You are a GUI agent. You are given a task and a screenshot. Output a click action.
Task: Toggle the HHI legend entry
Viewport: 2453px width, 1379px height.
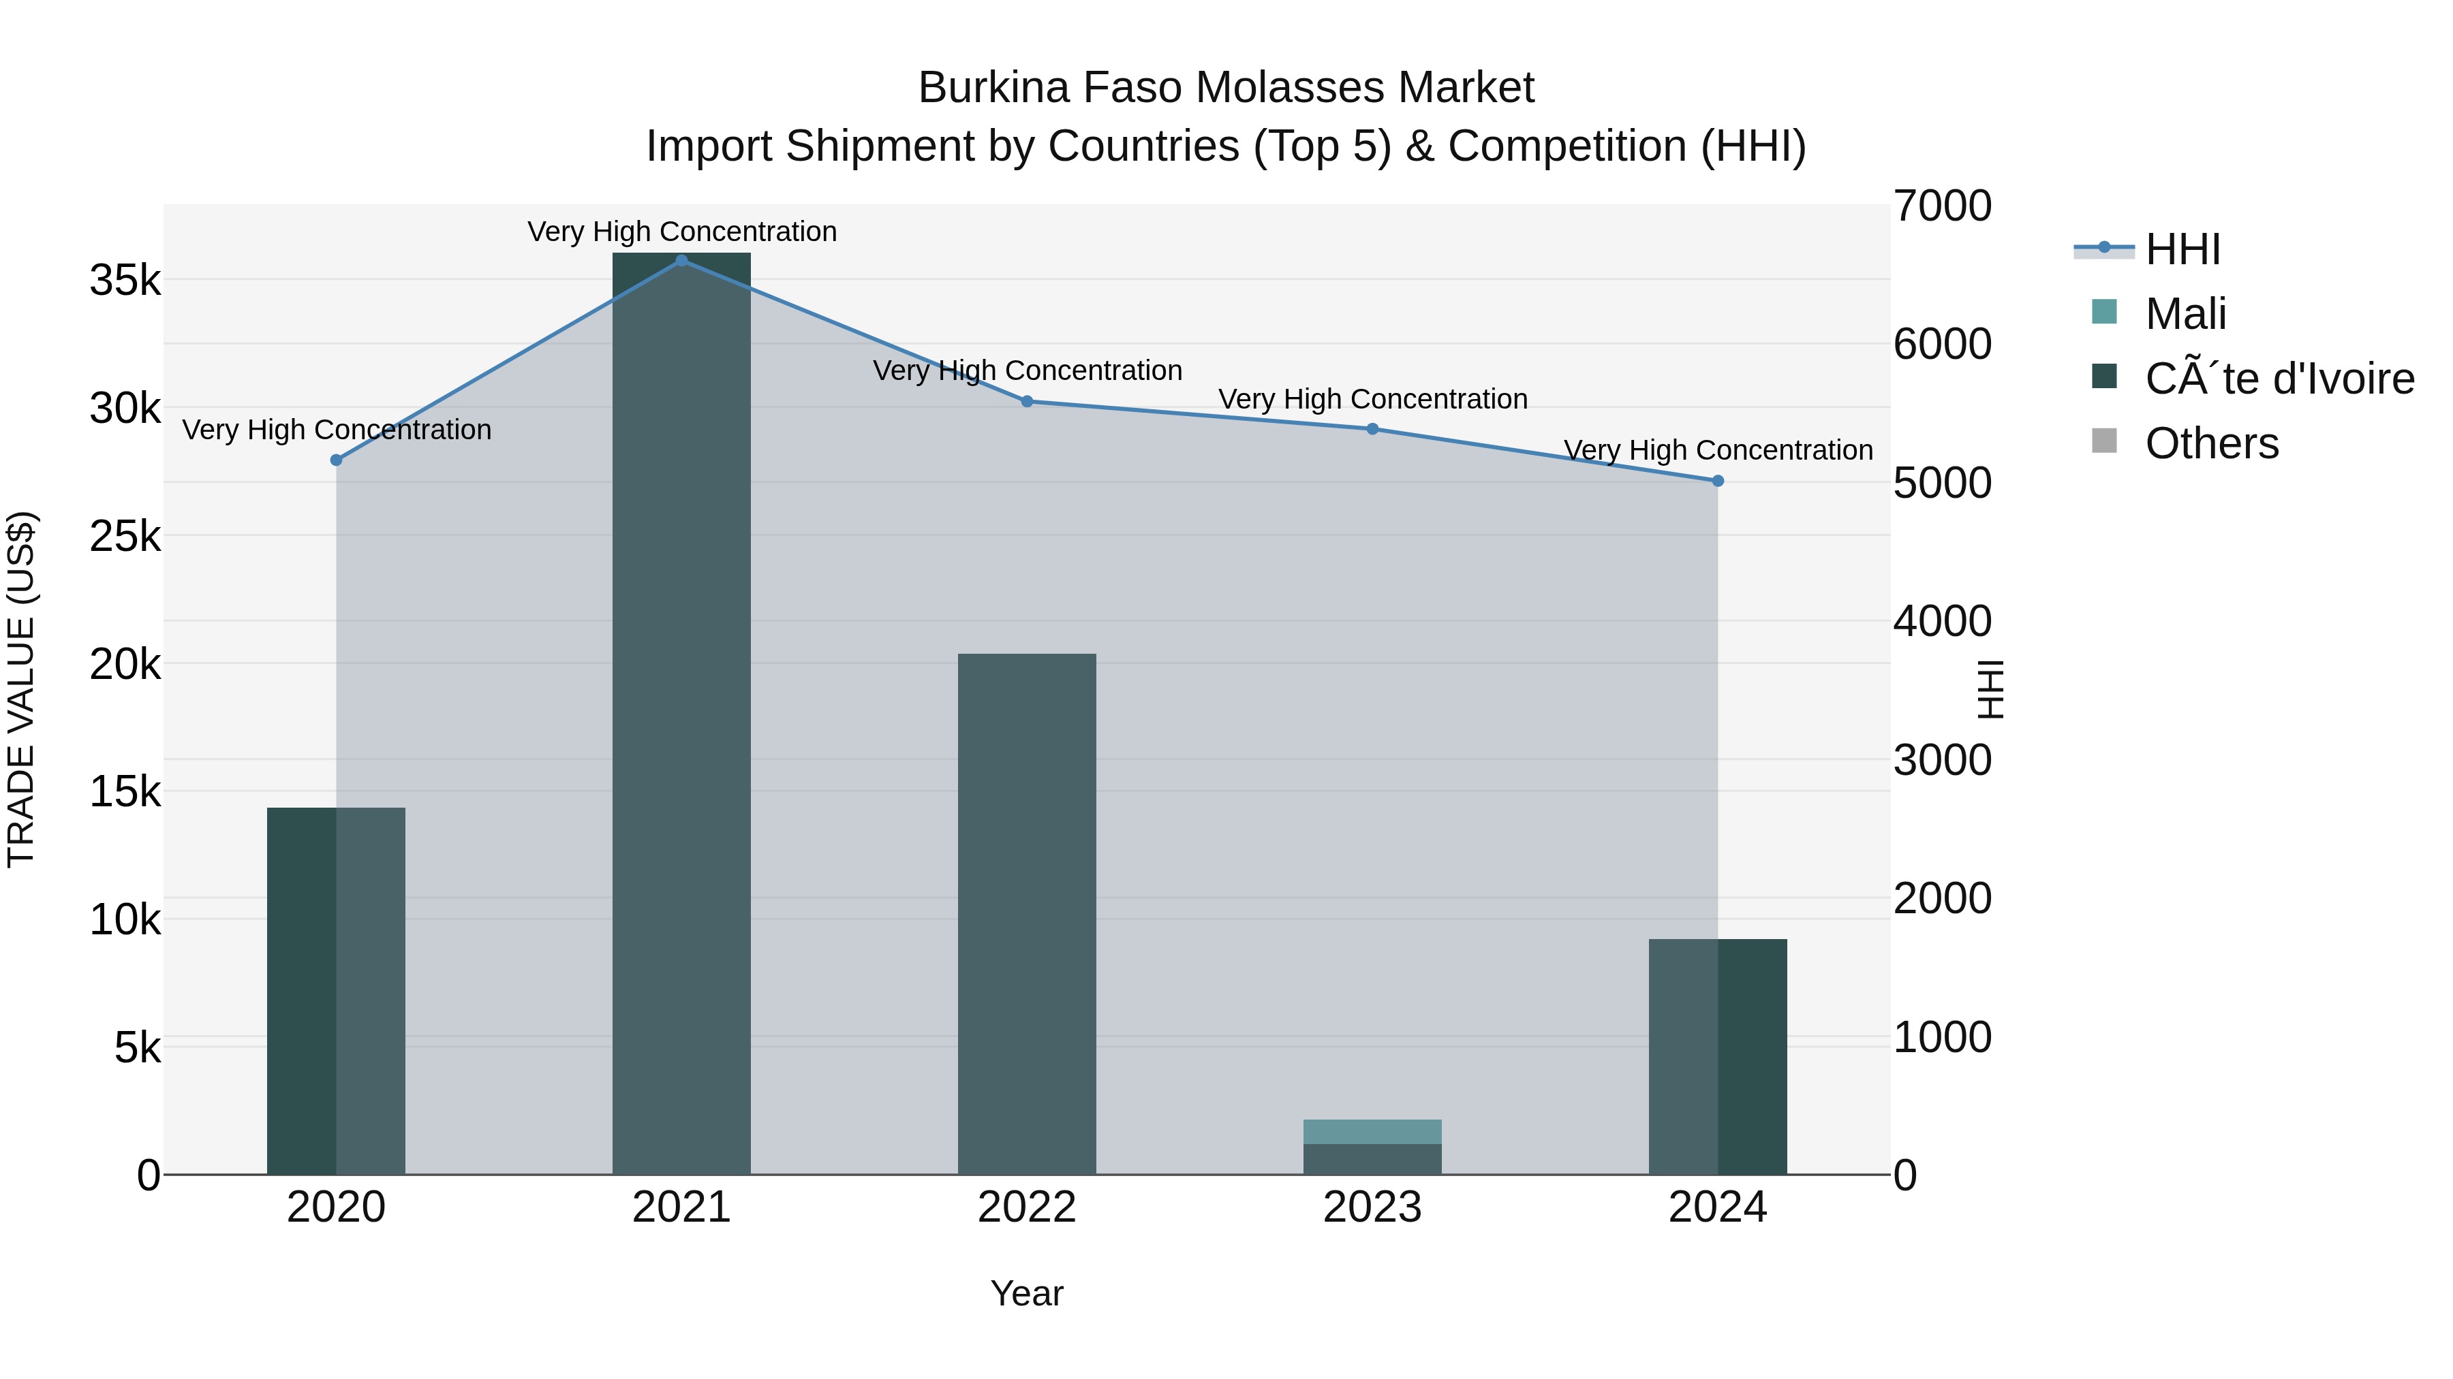tap(2149, 249)
